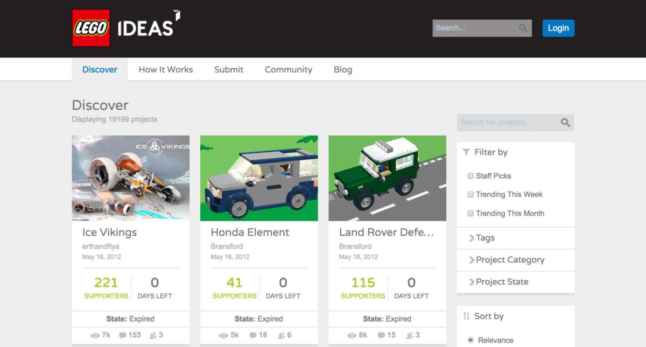Select the Relevance sort radio button
The height and width of the screenshot is (347, 646).
point(471,340)
